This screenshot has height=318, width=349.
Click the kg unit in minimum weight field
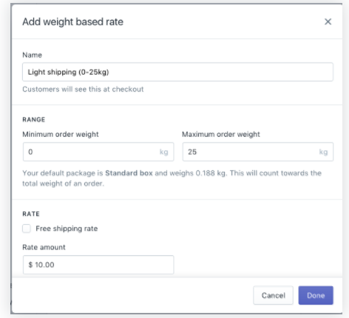pos(164,152)
